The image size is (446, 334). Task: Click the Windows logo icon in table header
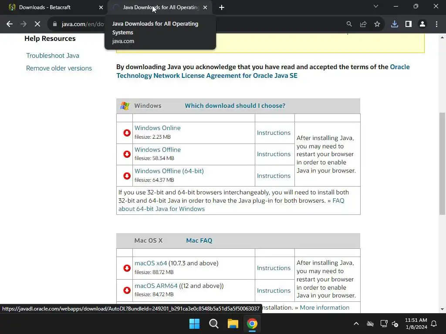125,106
